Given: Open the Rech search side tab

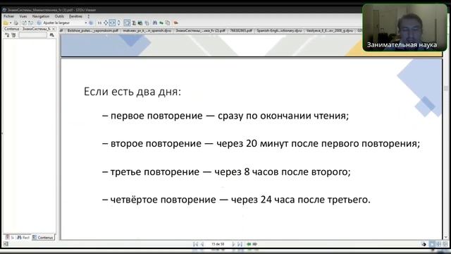Looking at the screenshot, I should [x=23, y=237].
